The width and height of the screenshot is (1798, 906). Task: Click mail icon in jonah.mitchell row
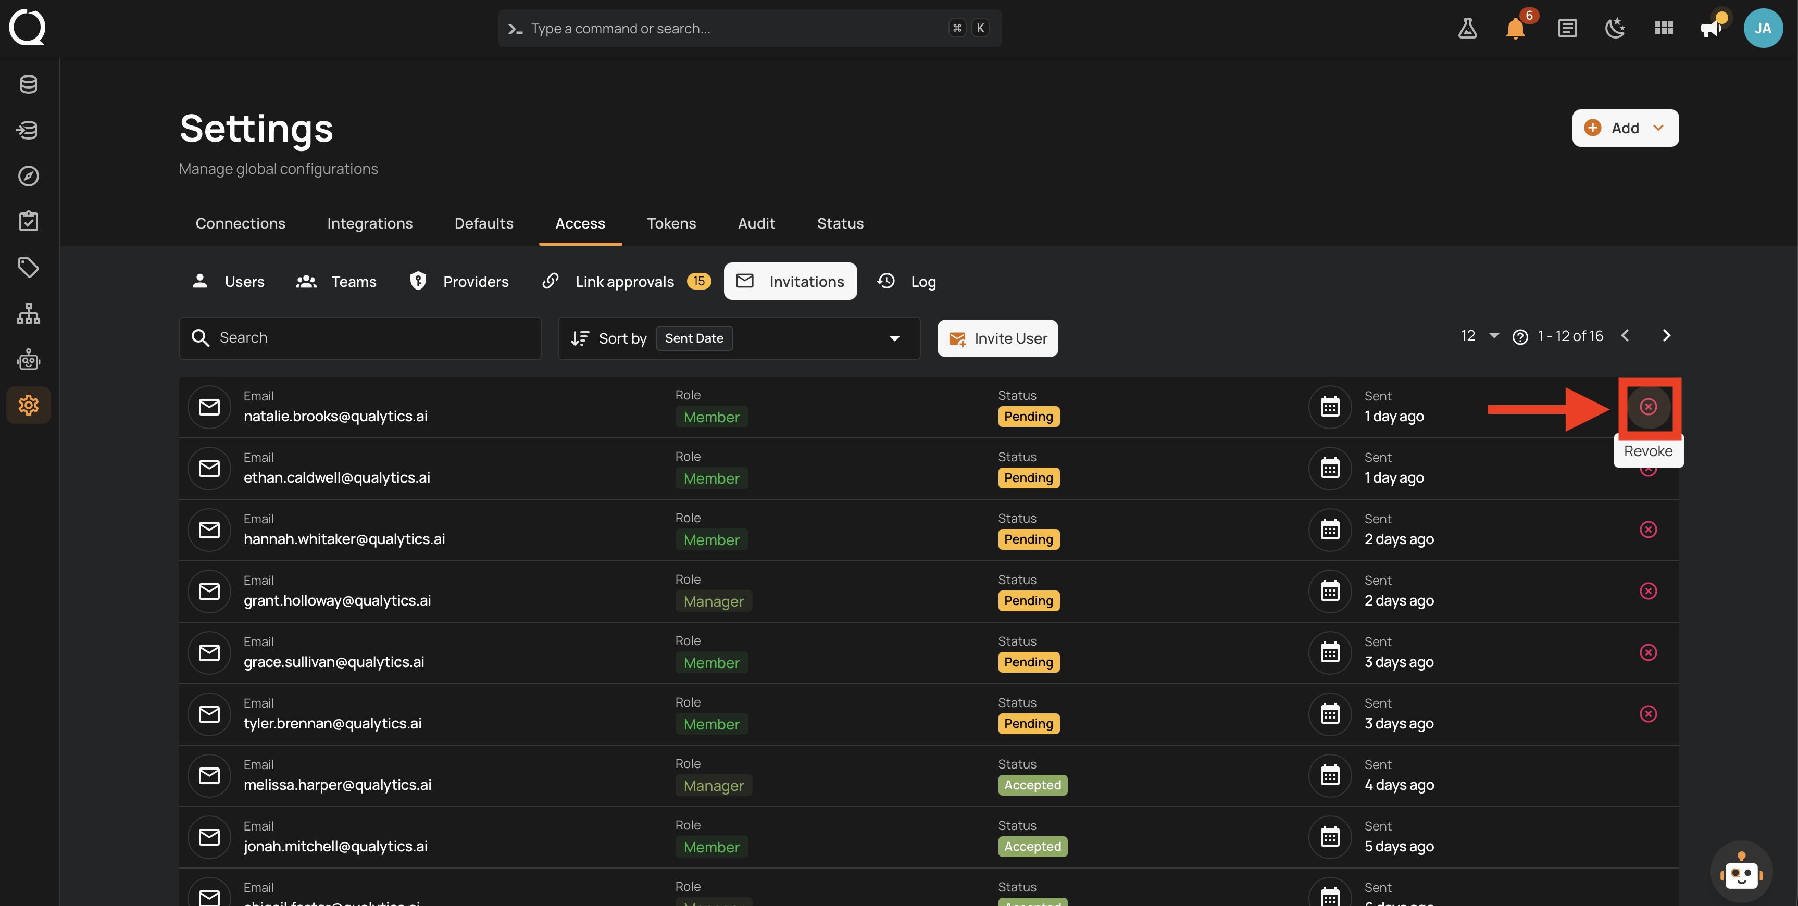[x=209, y=837]
